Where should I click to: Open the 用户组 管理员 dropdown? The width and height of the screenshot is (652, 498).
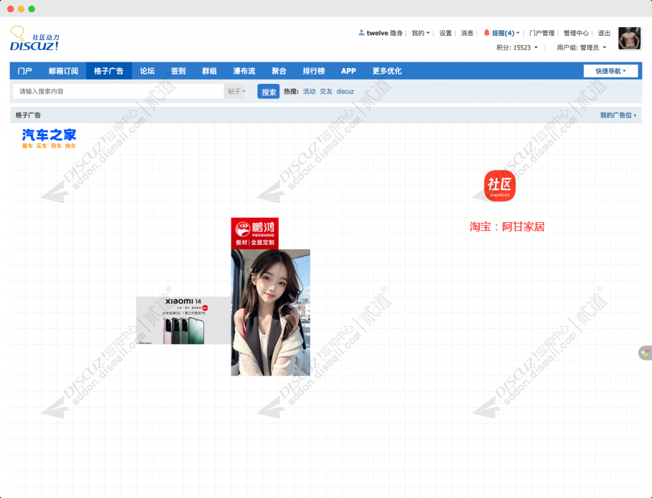[581, 48]
